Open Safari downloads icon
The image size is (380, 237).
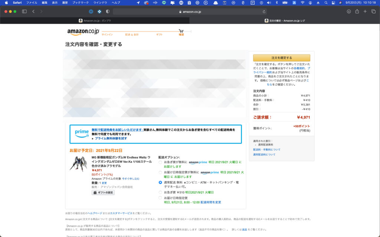(x=349, y=11)
